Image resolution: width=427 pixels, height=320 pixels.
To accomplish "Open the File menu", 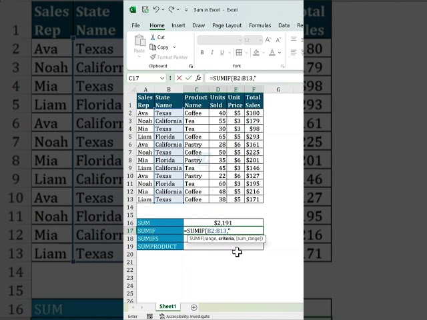I will [135, 25].
